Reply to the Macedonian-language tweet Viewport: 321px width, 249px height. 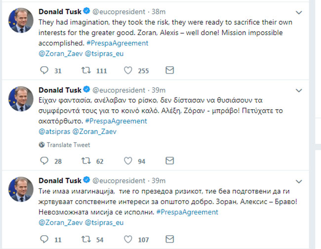coord(44,240)
